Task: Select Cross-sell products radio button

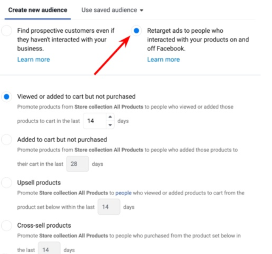Action: (x=6, y=226)
